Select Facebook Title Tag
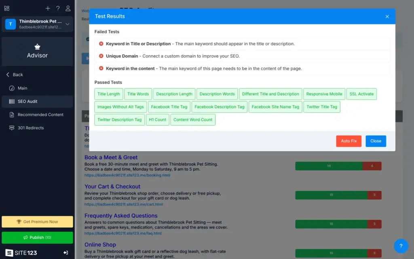This screenshot has height=259, width=414. click(x=169, y=107)
